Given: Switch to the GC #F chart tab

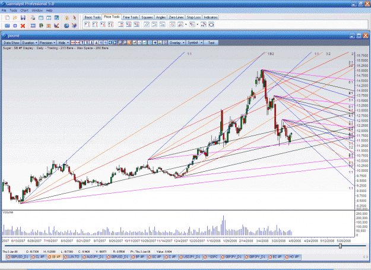Looking at the screenshot, I should 154,257.
